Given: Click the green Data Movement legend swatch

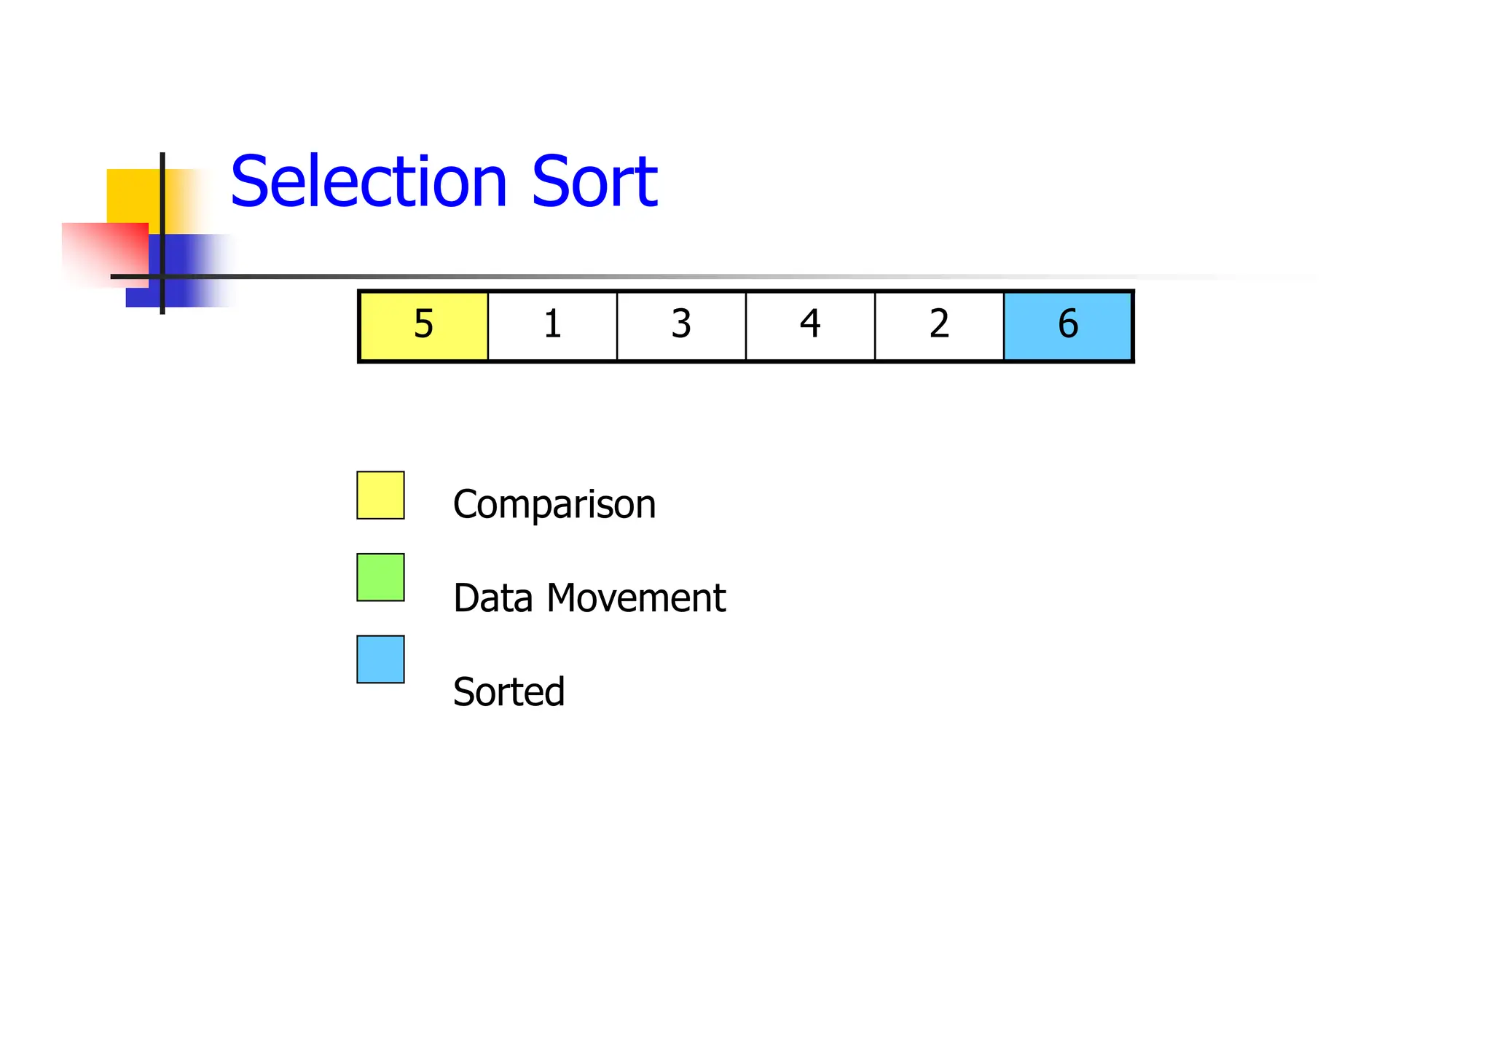Looking at the screenshot, I should click(x=380, y=577).
